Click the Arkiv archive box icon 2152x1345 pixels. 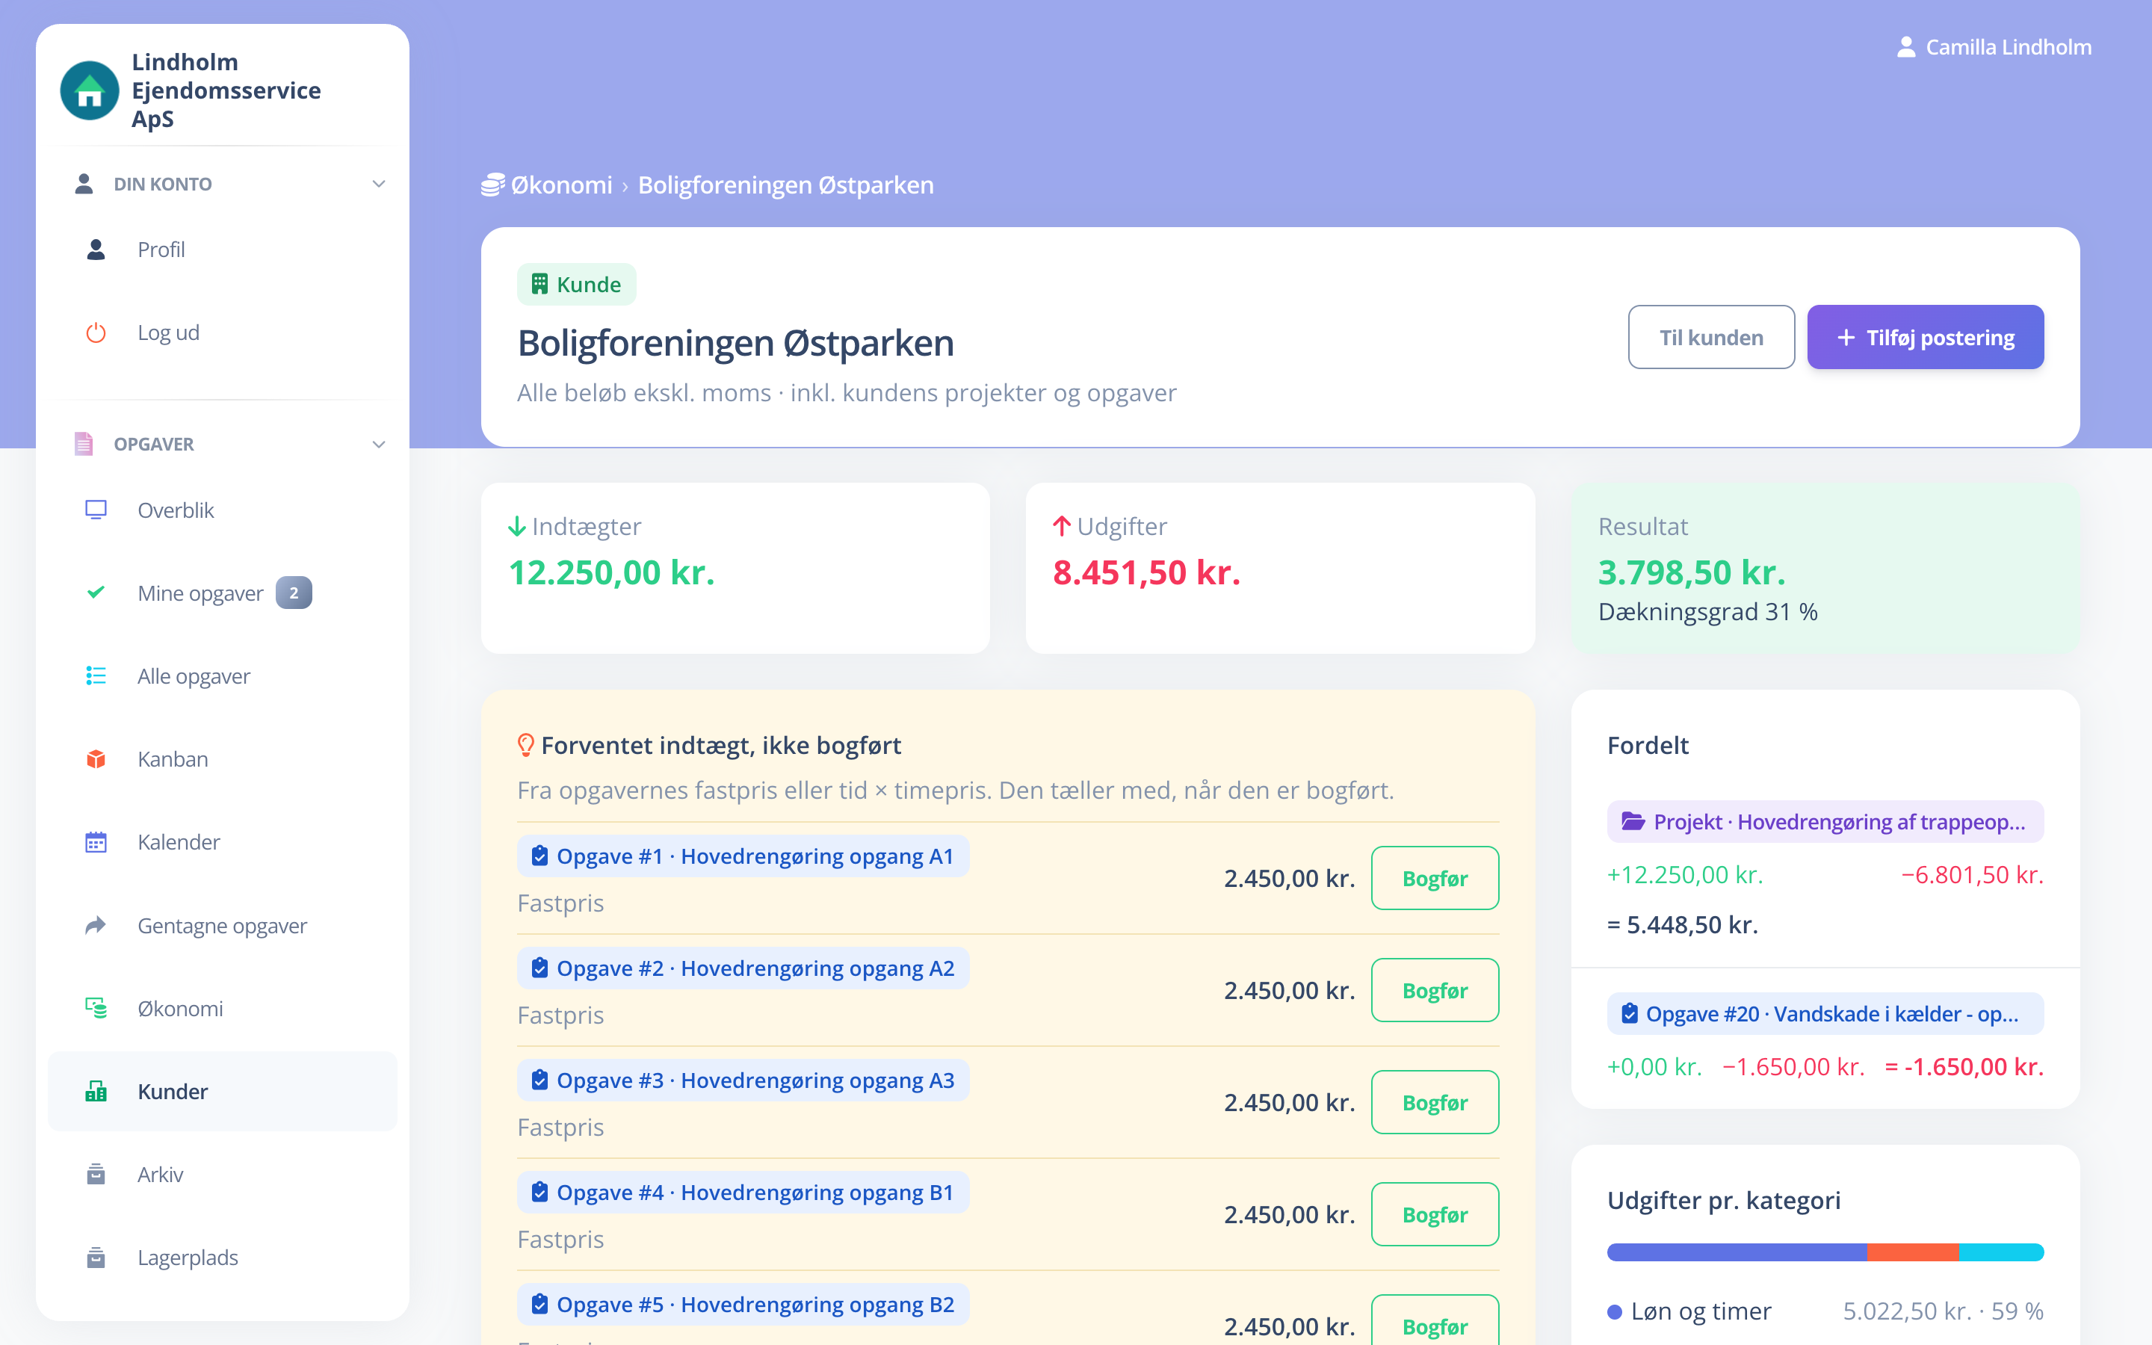[x=96, y=1174]
